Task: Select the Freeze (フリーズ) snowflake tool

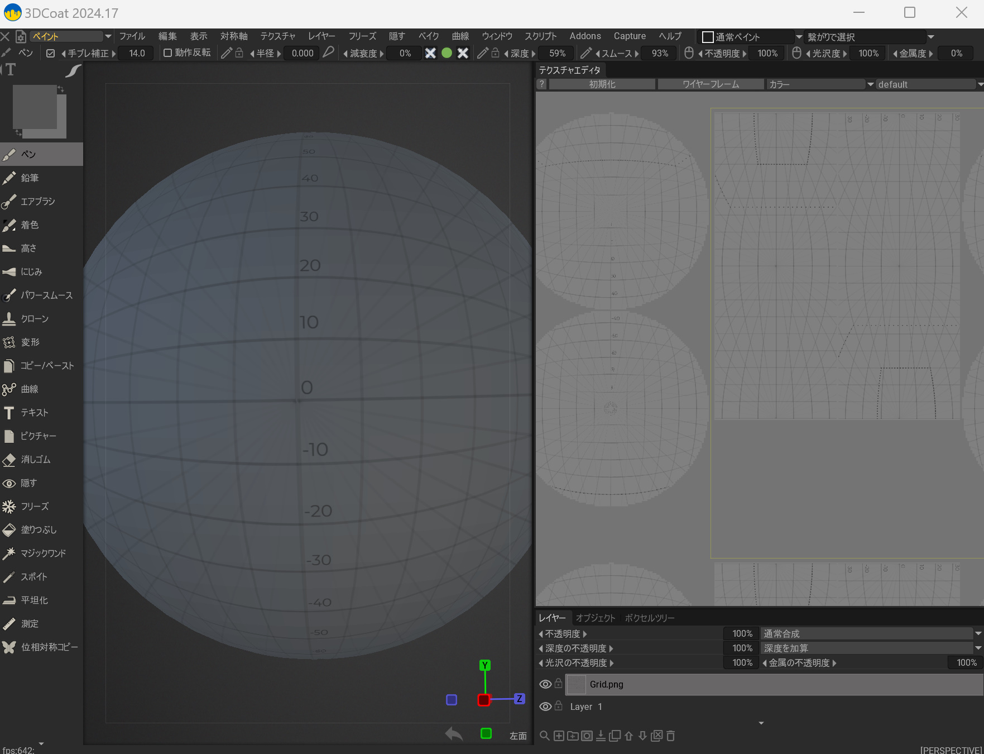Action: click(x=35, y=507)
